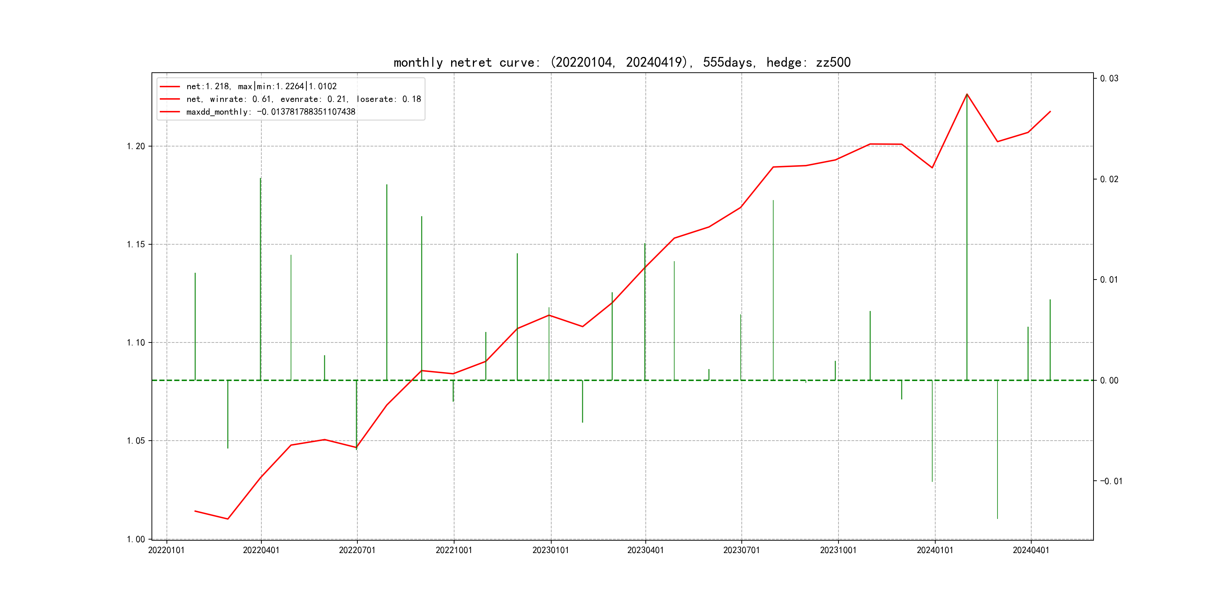Click the 1.20 left axis label
Image resolution: width=1215 pixels, height=607 pixels.
136,146
